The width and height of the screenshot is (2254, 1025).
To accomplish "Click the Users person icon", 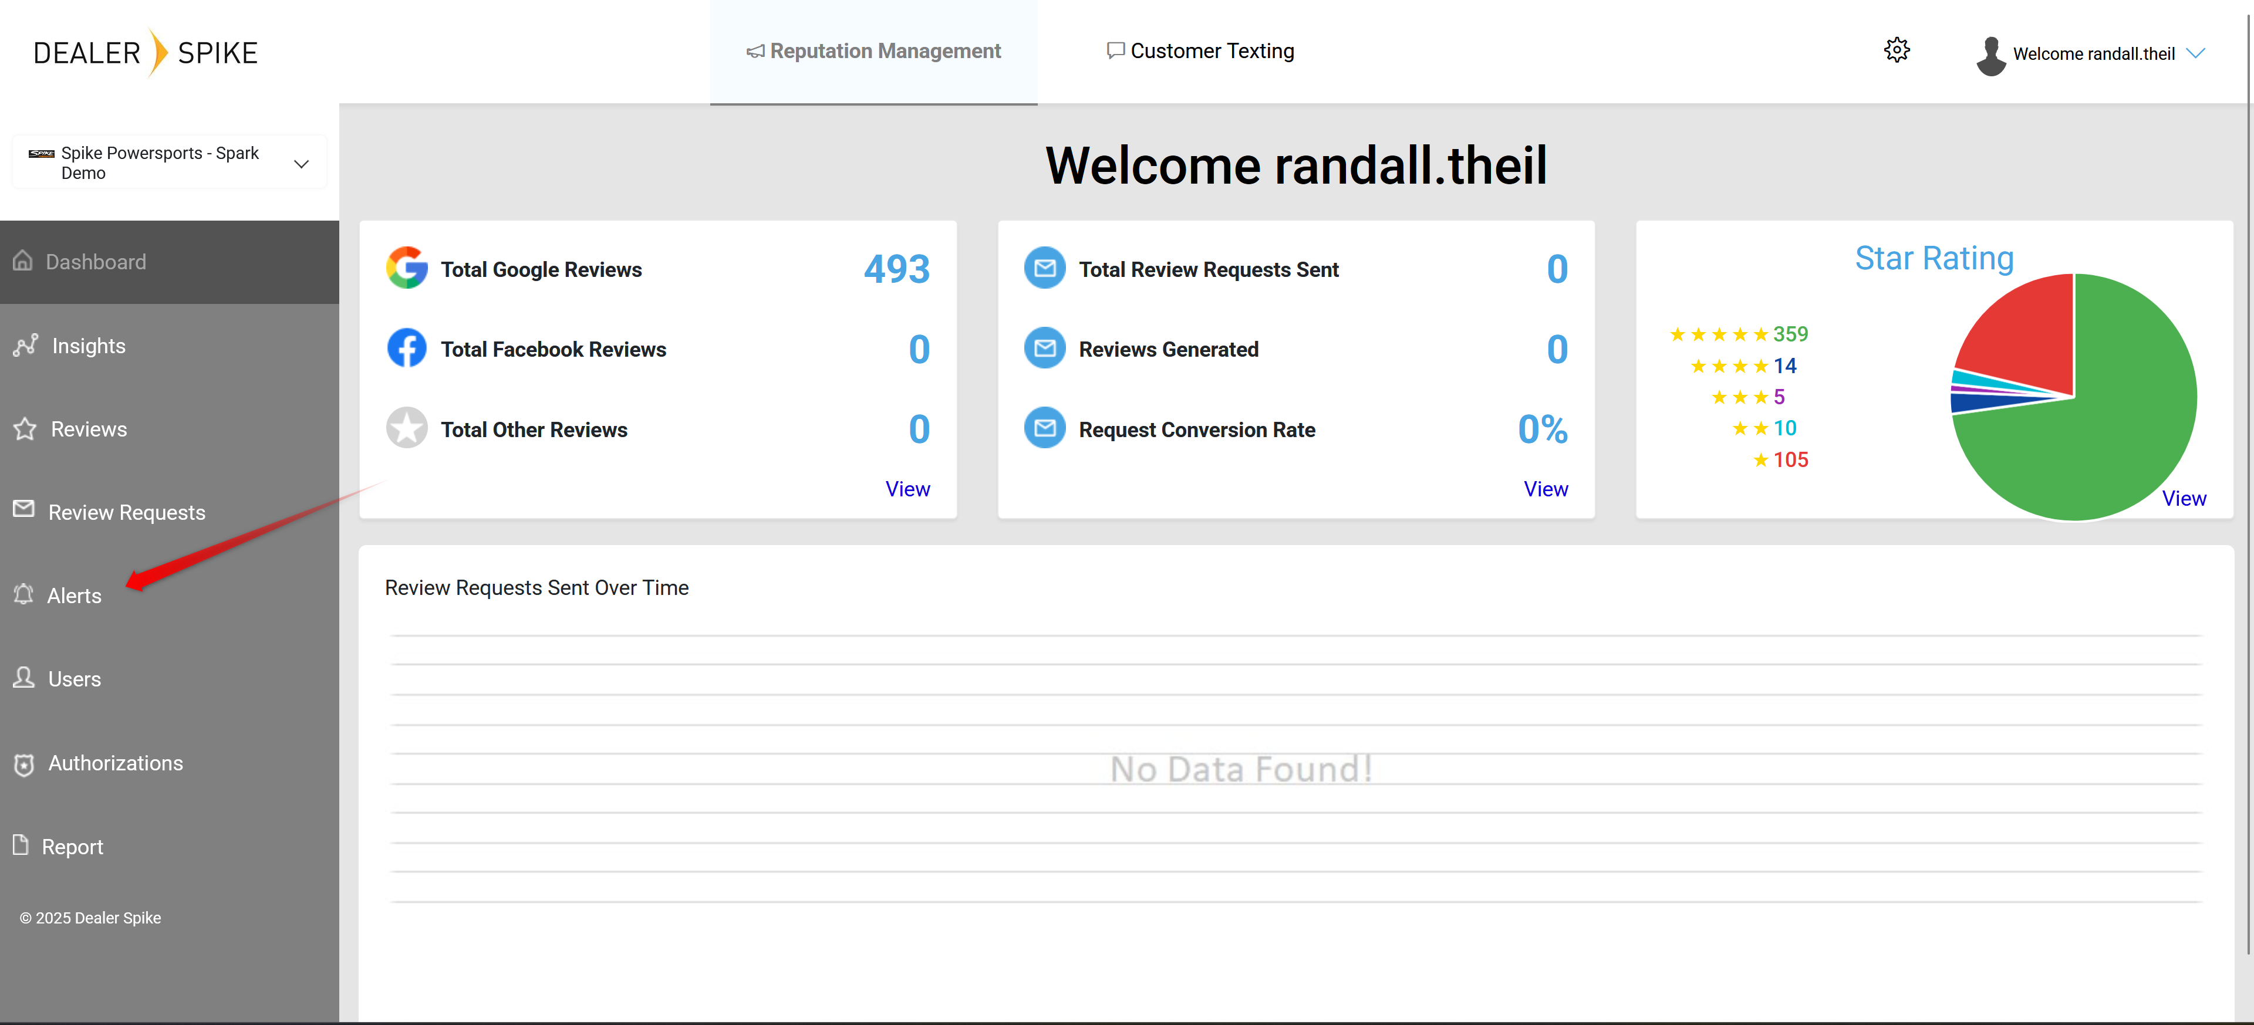I will [x=23, y=678].
